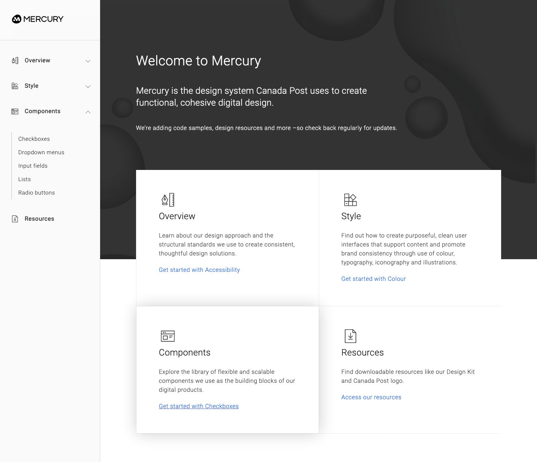
Task: Click the Components card's window icon
Action: (x=168, y=336)
